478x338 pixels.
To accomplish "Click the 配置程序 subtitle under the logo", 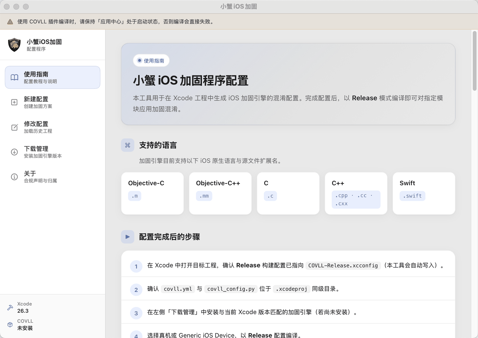I will (36, 49).
